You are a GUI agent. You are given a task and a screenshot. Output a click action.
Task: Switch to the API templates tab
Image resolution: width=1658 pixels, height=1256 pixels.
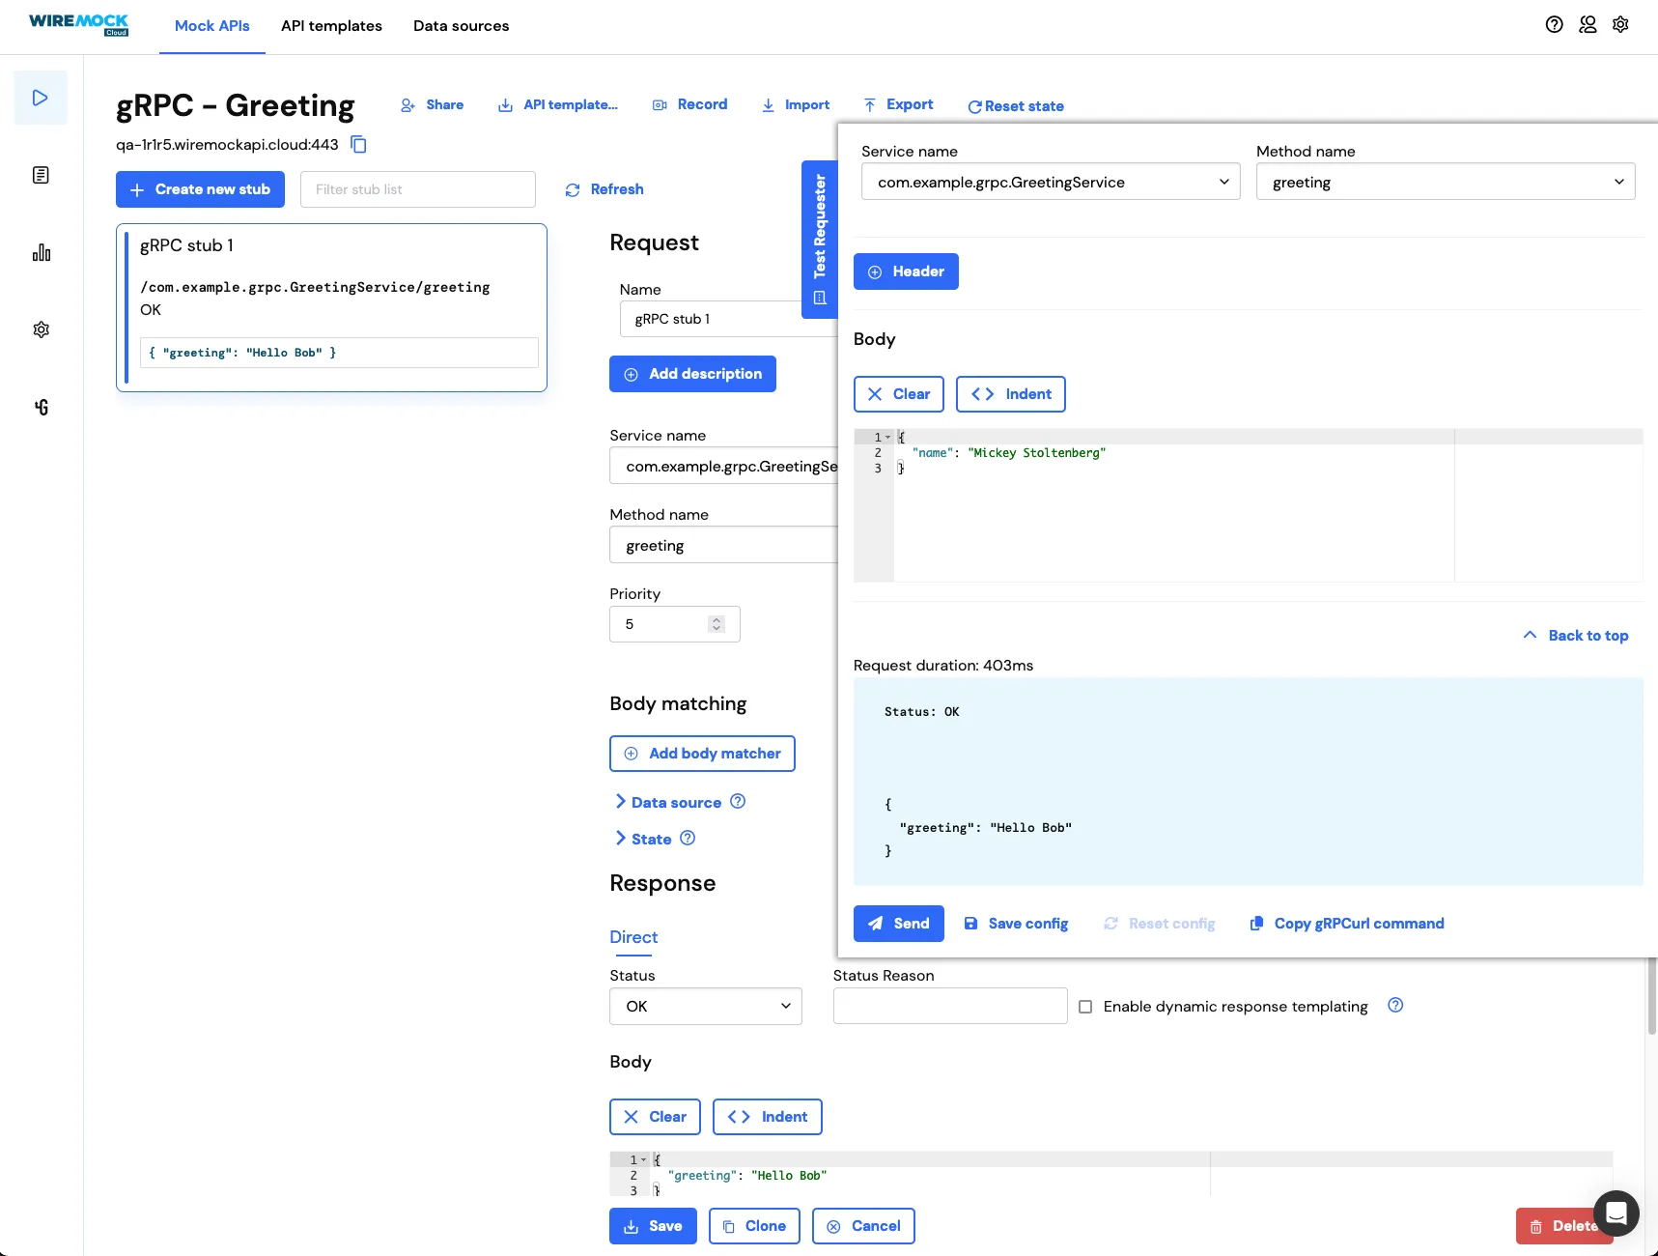(331, 26)
